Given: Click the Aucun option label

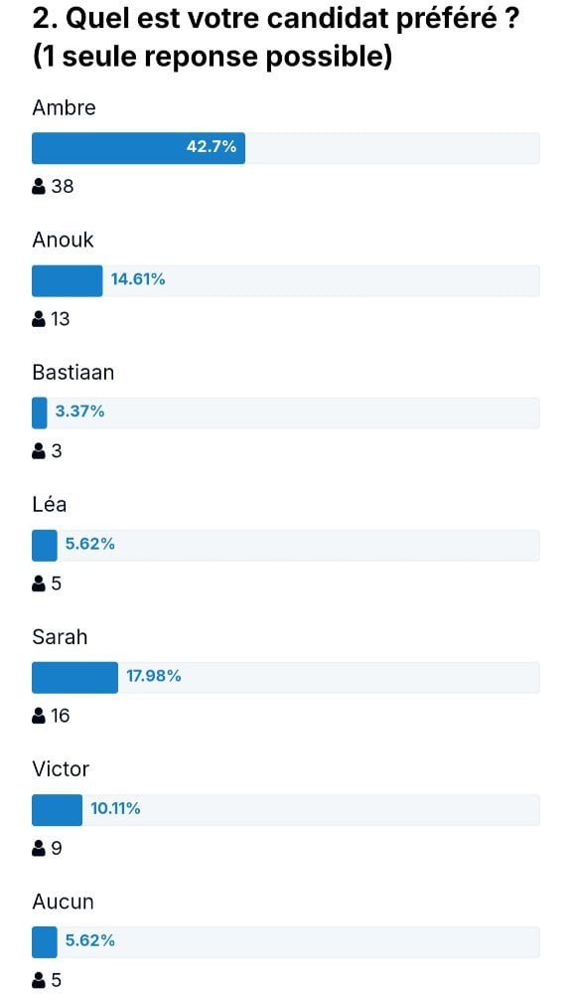Looking at the screenshot, I should [63, 903].
